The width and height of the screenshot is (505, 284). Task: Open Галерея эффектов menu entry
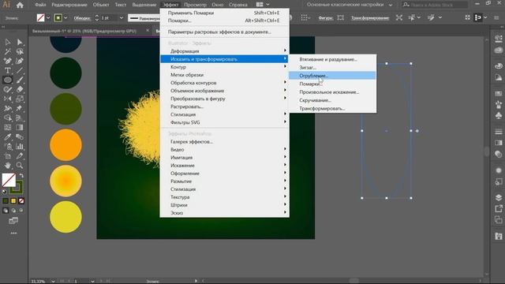click(x=225, y=141)
